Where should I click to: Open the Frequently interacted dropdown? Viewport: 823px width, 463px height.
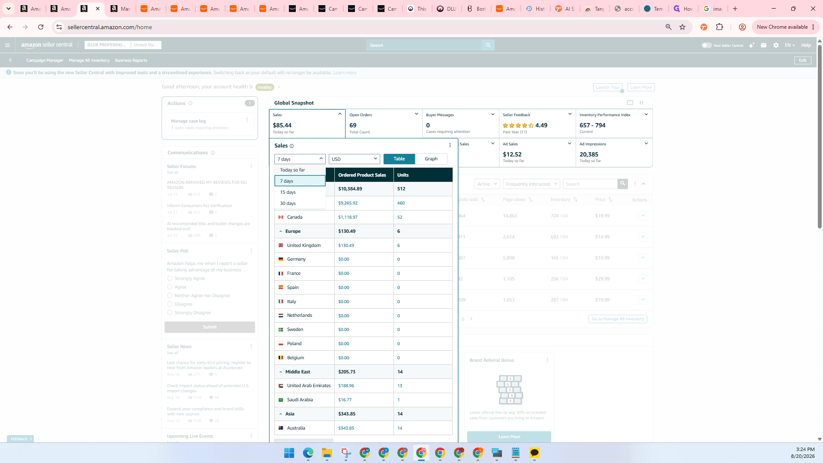point(531,184)
